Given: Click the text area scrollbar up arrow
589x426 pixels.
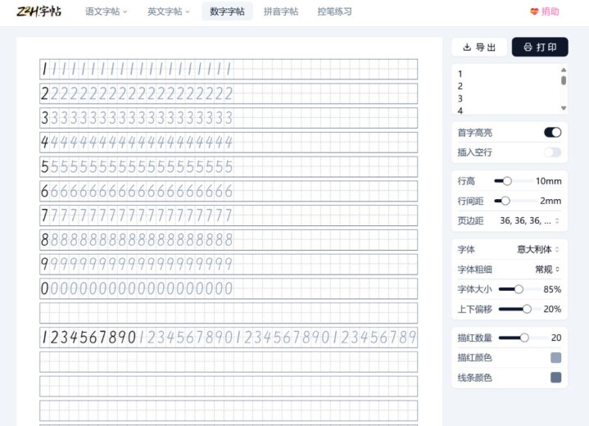Looking at the screenshot, I should (564, 70).
